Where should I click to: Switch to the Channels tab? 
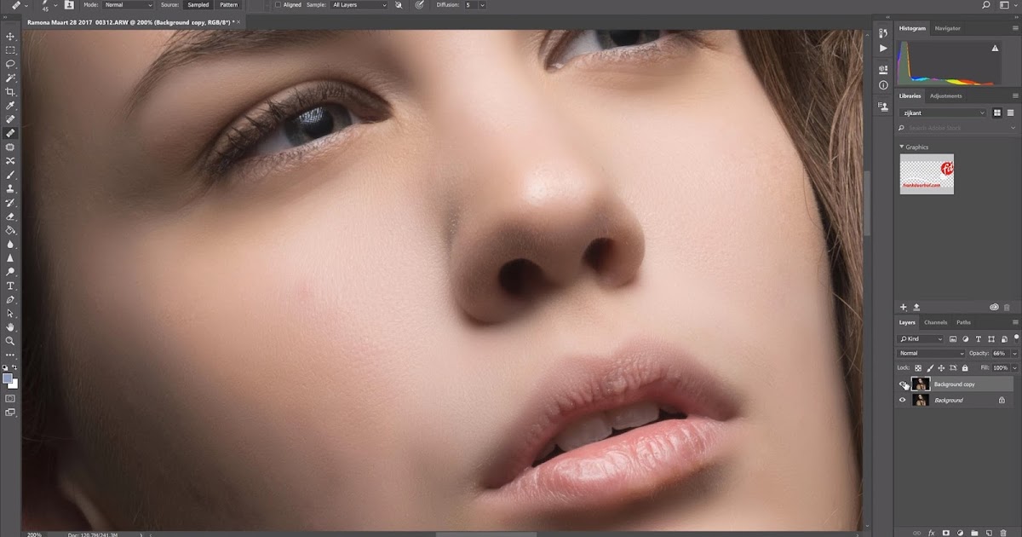(x=936, y=322)
